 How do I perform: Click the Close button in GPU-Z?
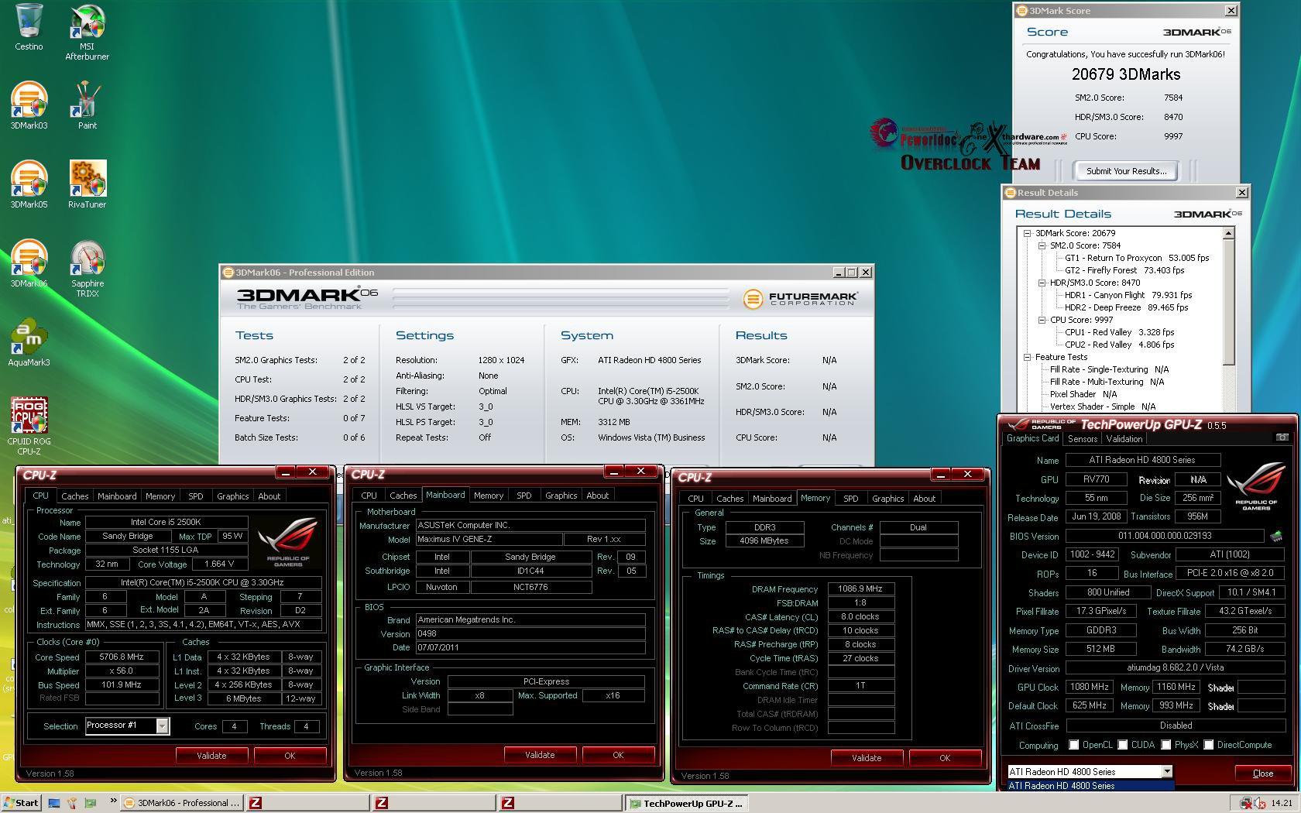coord(1263,773)
